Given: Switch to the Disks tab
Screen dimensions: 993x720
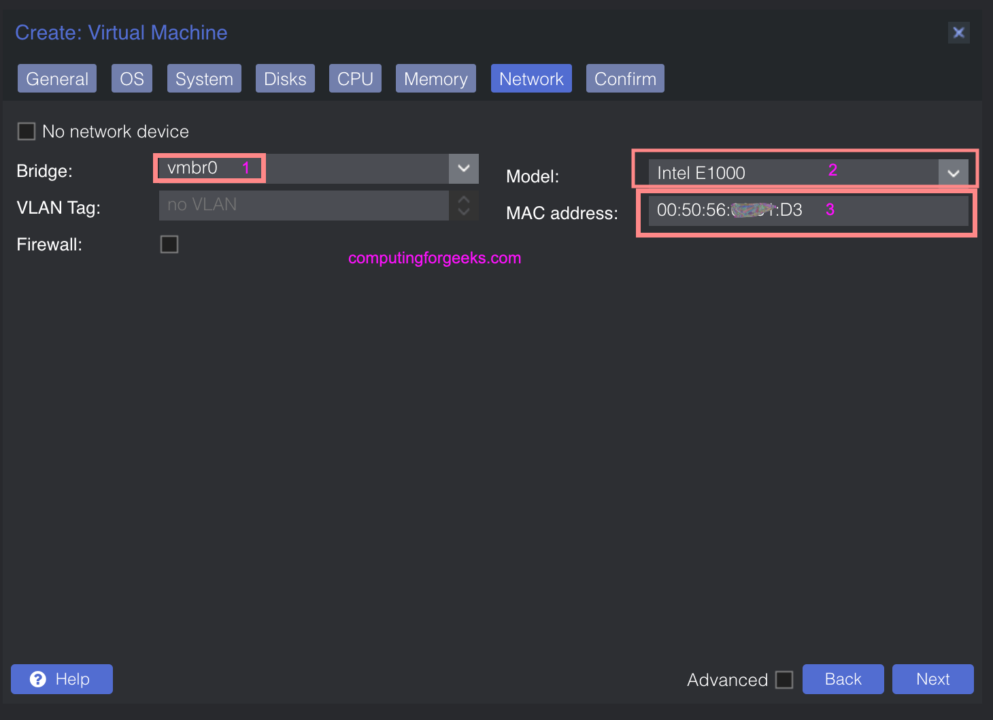Looking at the screenshot, I should 285,78.
